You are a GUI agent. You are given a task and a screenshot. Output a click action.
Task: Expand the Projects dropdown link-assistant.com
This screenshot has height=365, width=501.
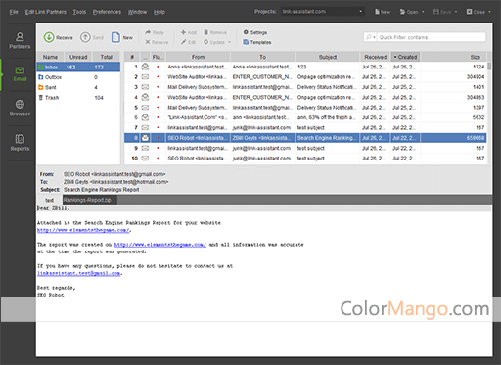[323, 12]
